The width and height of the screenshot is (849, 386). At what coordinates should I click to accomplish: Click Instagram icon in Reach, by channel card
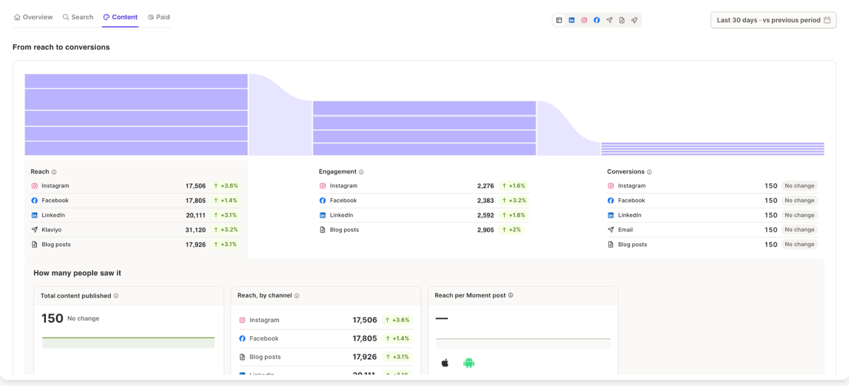(242, 320)
